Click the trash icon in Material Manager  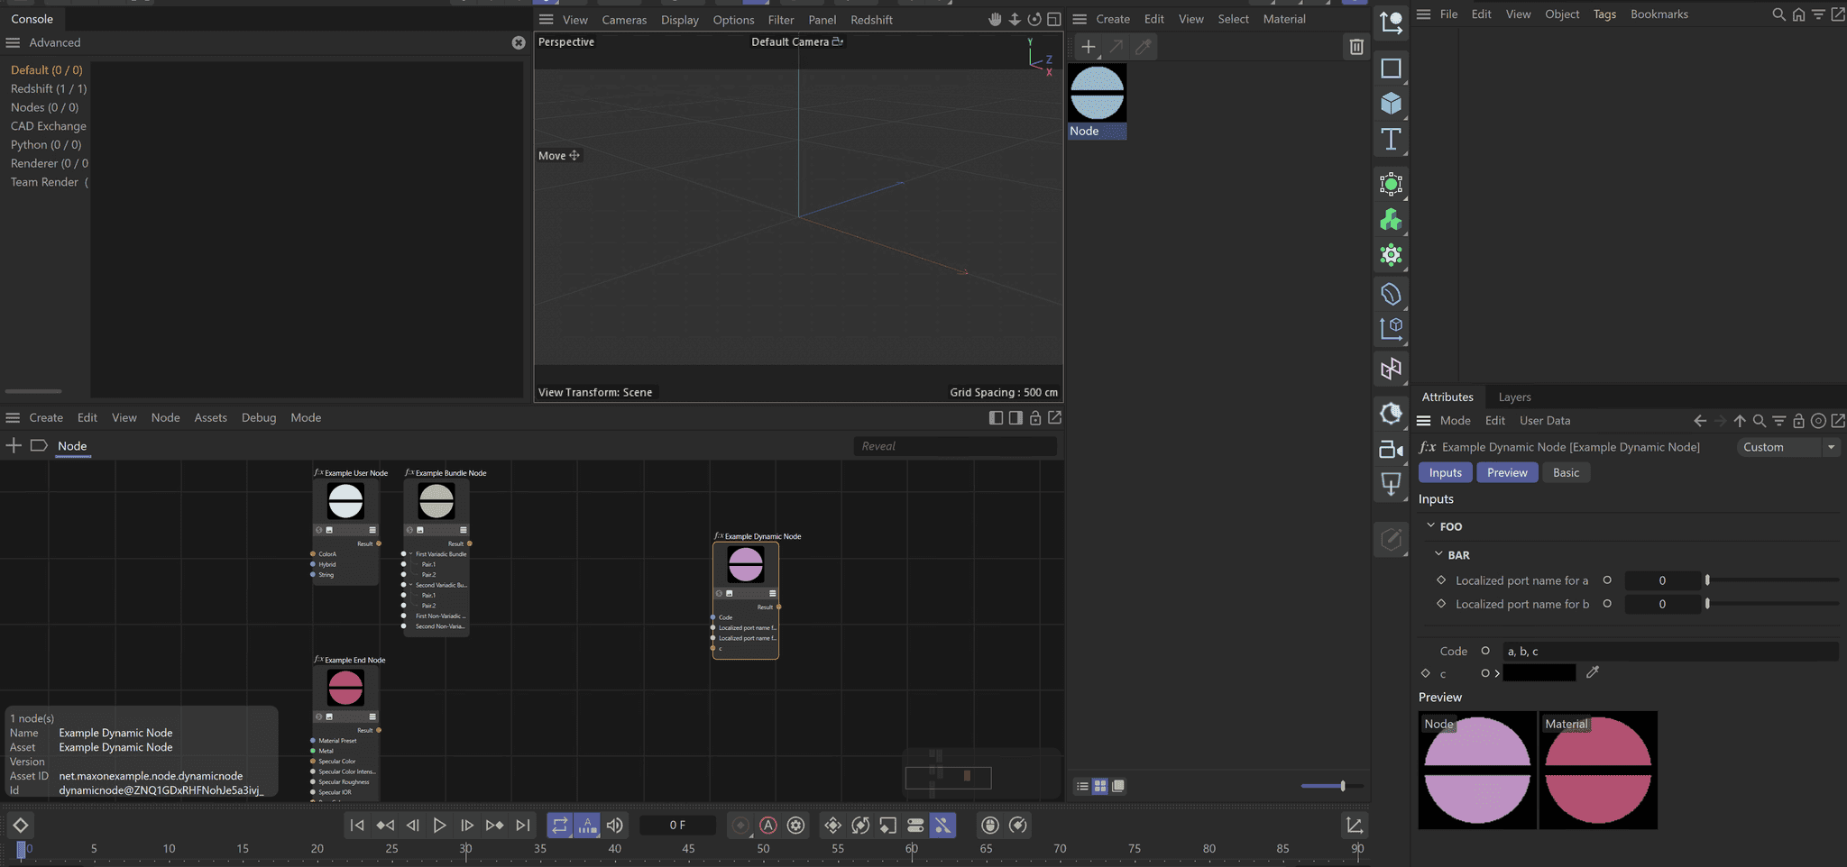(1355, 47)
